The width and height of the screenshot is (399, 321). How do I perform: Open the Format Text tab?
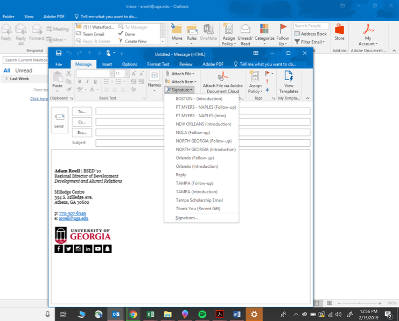click(158, 65)
